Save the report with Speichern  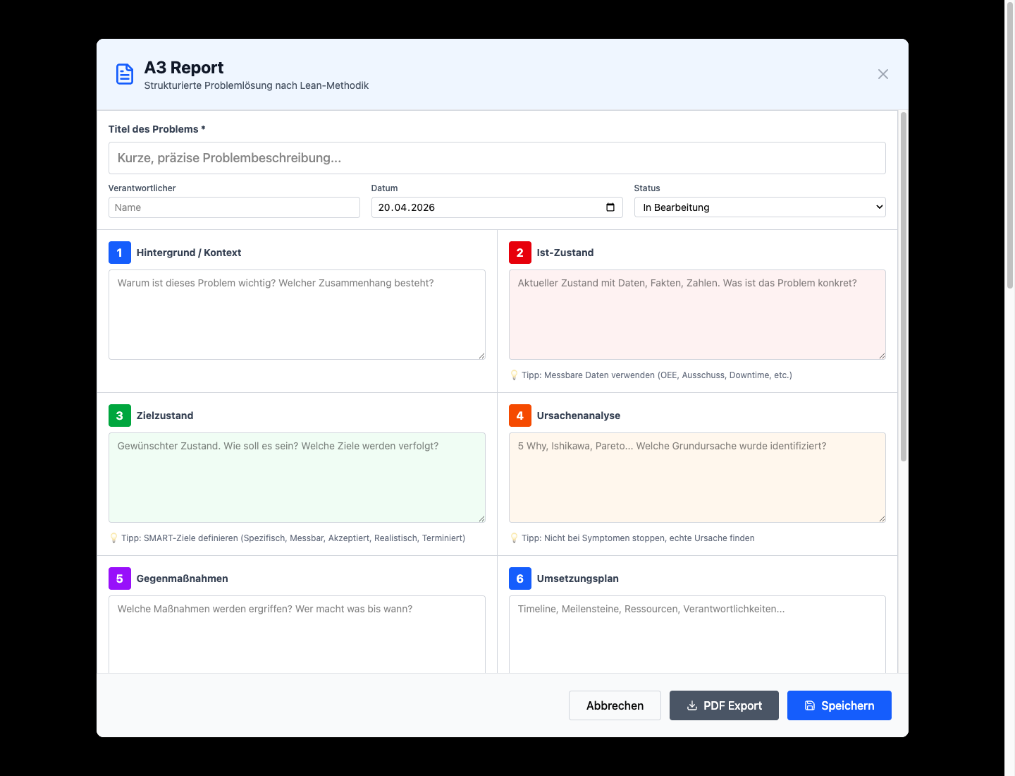pos(839,705)
